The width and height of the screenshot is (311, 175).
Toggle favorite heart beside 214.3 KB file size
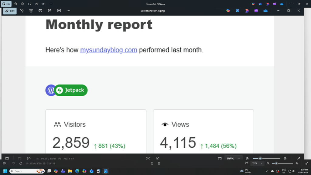pyautogui.click(x=19, y=159)
